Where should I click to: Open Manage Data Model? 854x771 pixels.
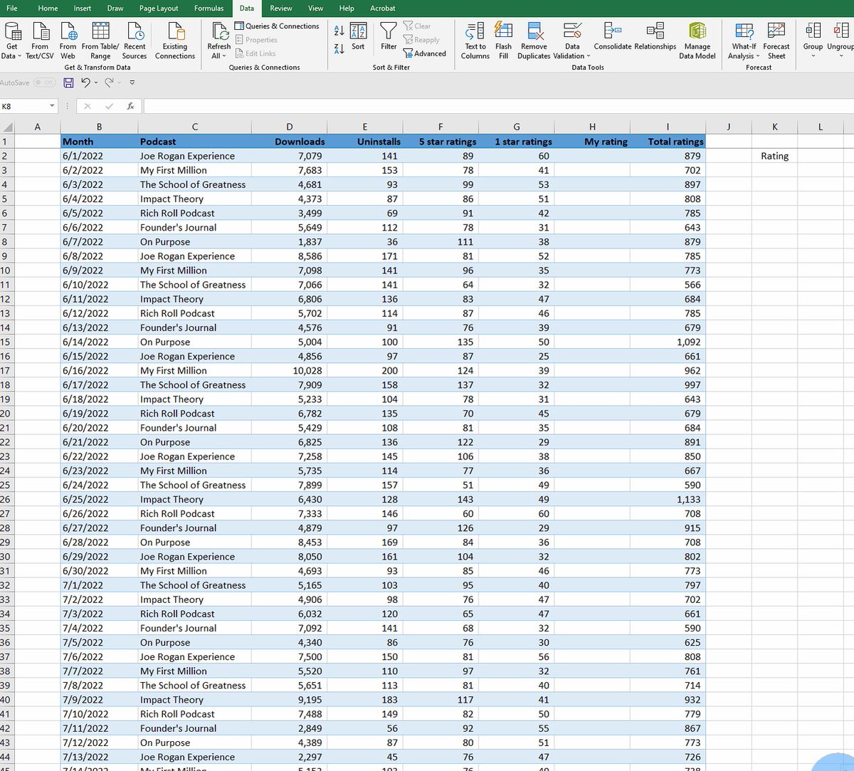(x=697, y=41)
